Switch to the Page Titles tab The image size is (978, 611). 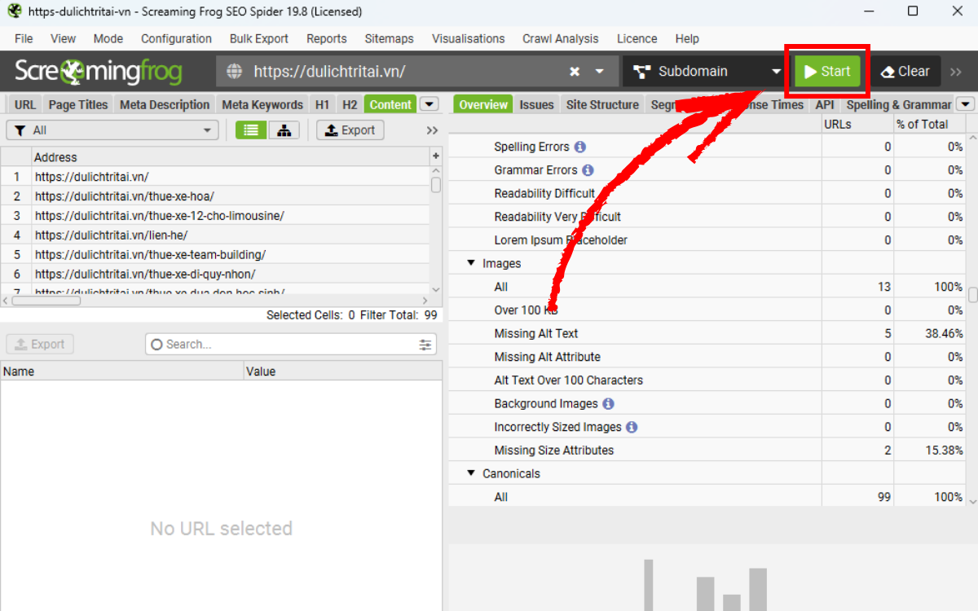[78, 104]
